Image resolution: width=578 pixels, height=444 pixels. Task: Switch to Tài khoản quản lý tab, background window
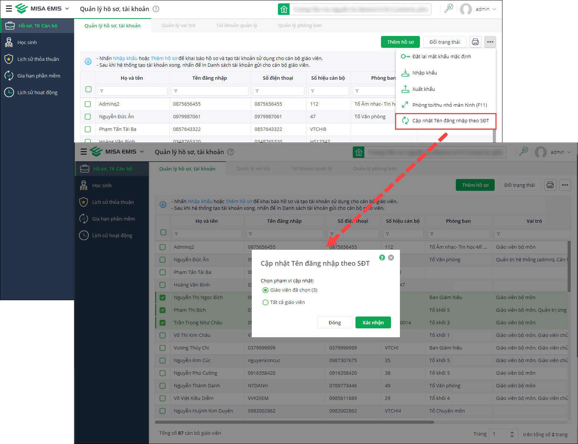click(237, 26)
